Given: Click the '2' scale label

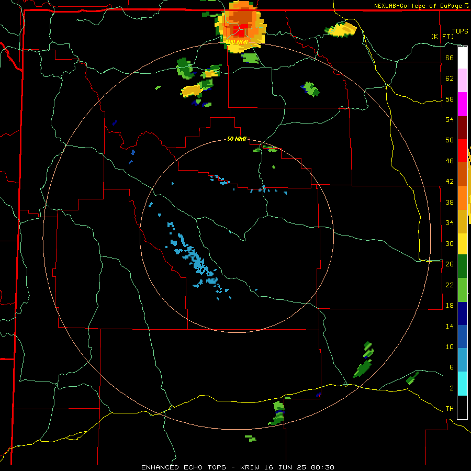Looking at the screenshot, I should (451, 388).
